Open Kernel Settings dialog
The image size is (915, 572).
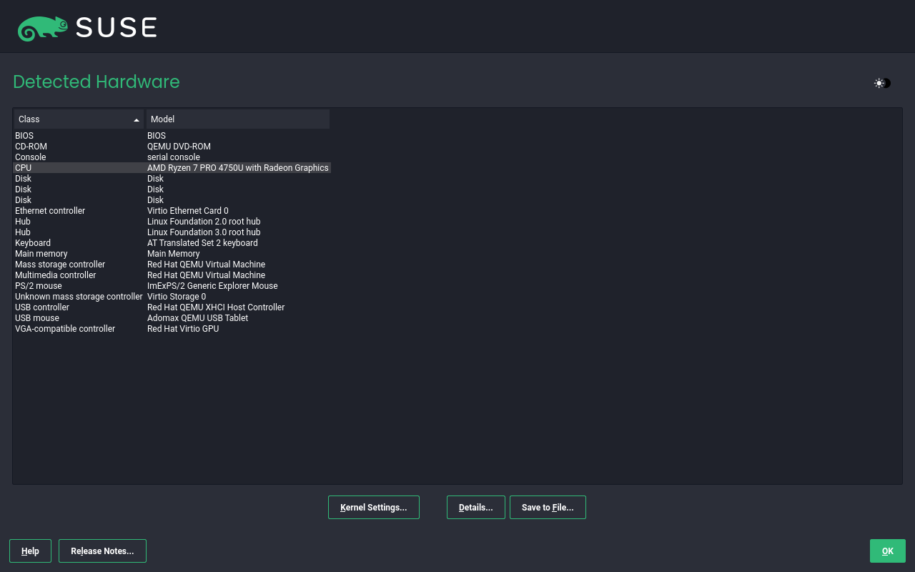(373, 508)
